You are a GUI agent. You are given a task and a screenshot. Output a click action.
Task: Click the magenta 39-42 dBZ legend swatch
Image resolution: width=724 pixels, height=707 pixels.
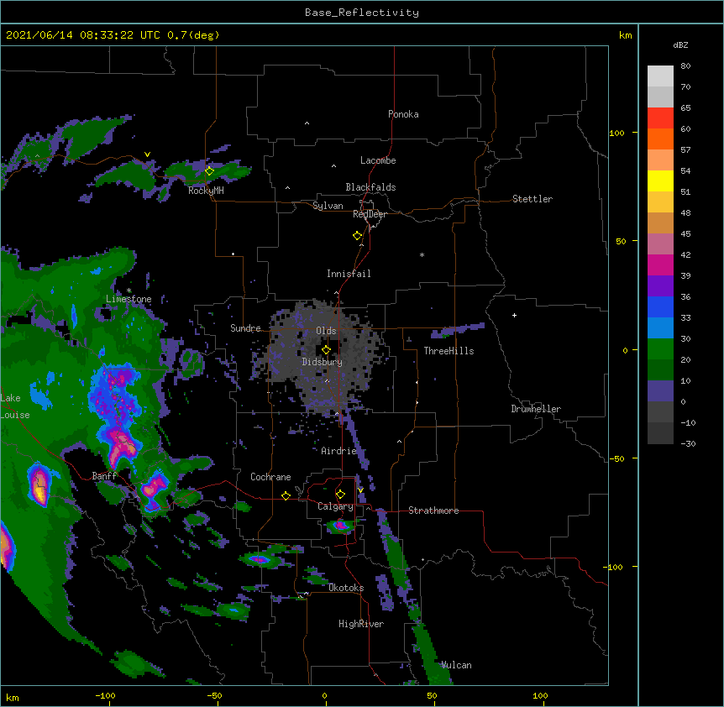pyautogui.click(x=660, y=264)
